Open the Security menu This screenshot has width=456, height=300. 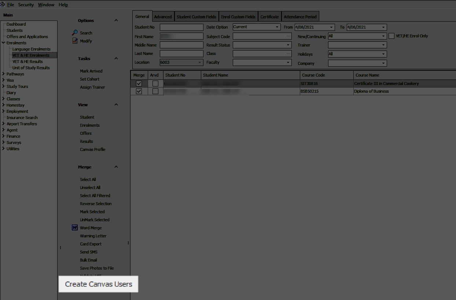click(26, 5)
